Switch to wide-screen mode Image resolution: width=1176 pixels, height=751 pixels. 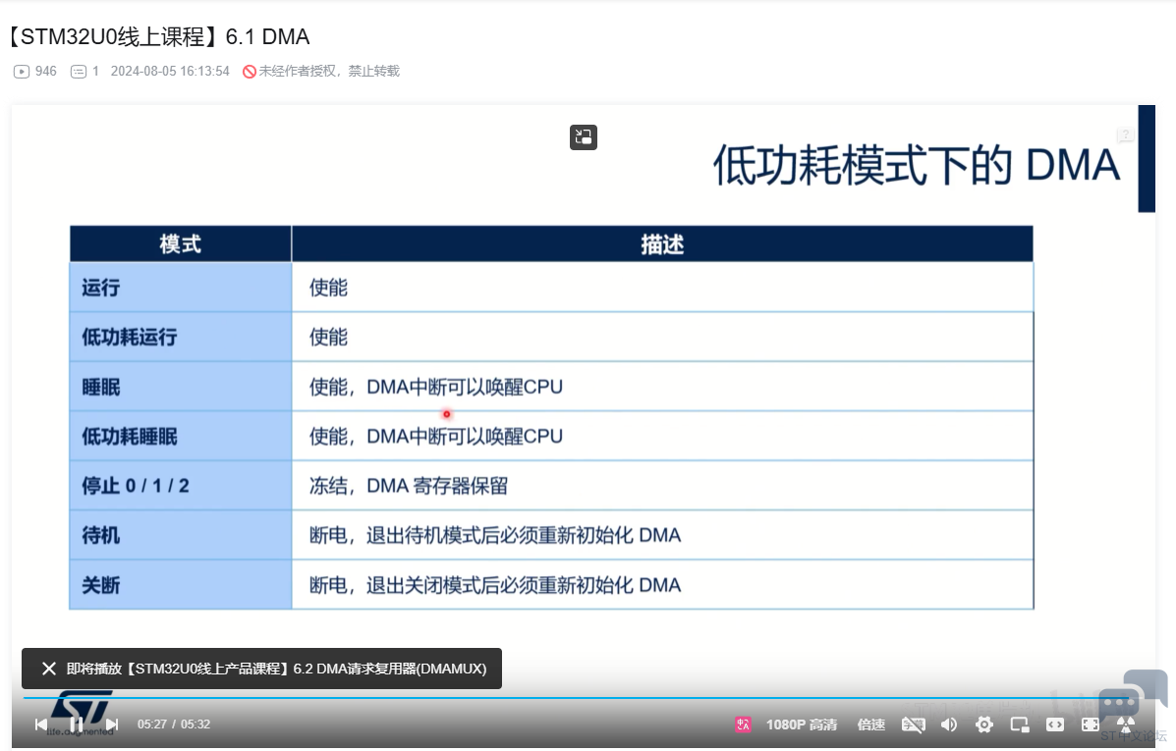tap(1054, 724)
